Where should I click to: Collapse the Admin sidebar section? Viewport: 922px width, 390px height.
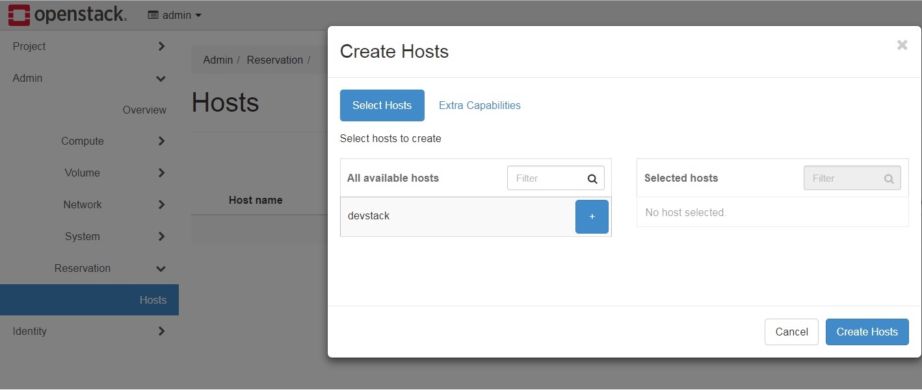[161, 79]
